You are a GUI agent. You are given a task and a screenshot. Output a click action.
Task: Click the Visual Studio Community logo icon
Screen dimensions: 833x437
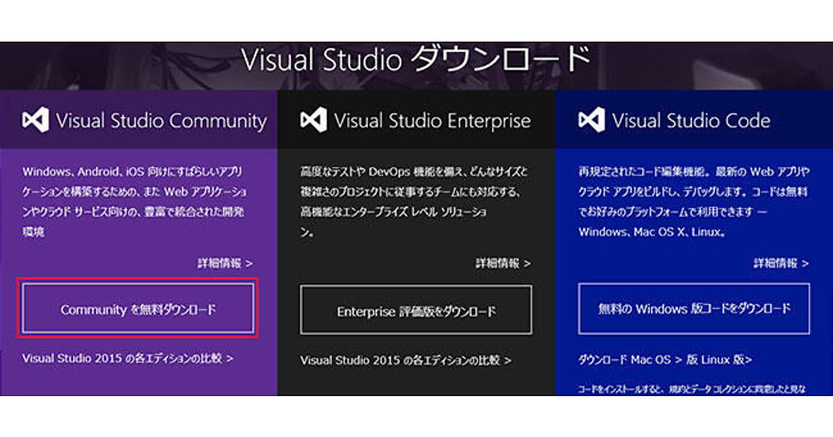pos(35,121)
